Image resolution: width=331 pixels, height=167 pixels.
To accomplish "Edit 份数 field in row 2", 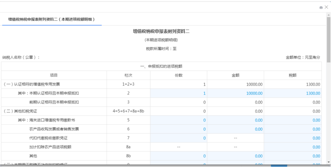I will click(179, 93).
